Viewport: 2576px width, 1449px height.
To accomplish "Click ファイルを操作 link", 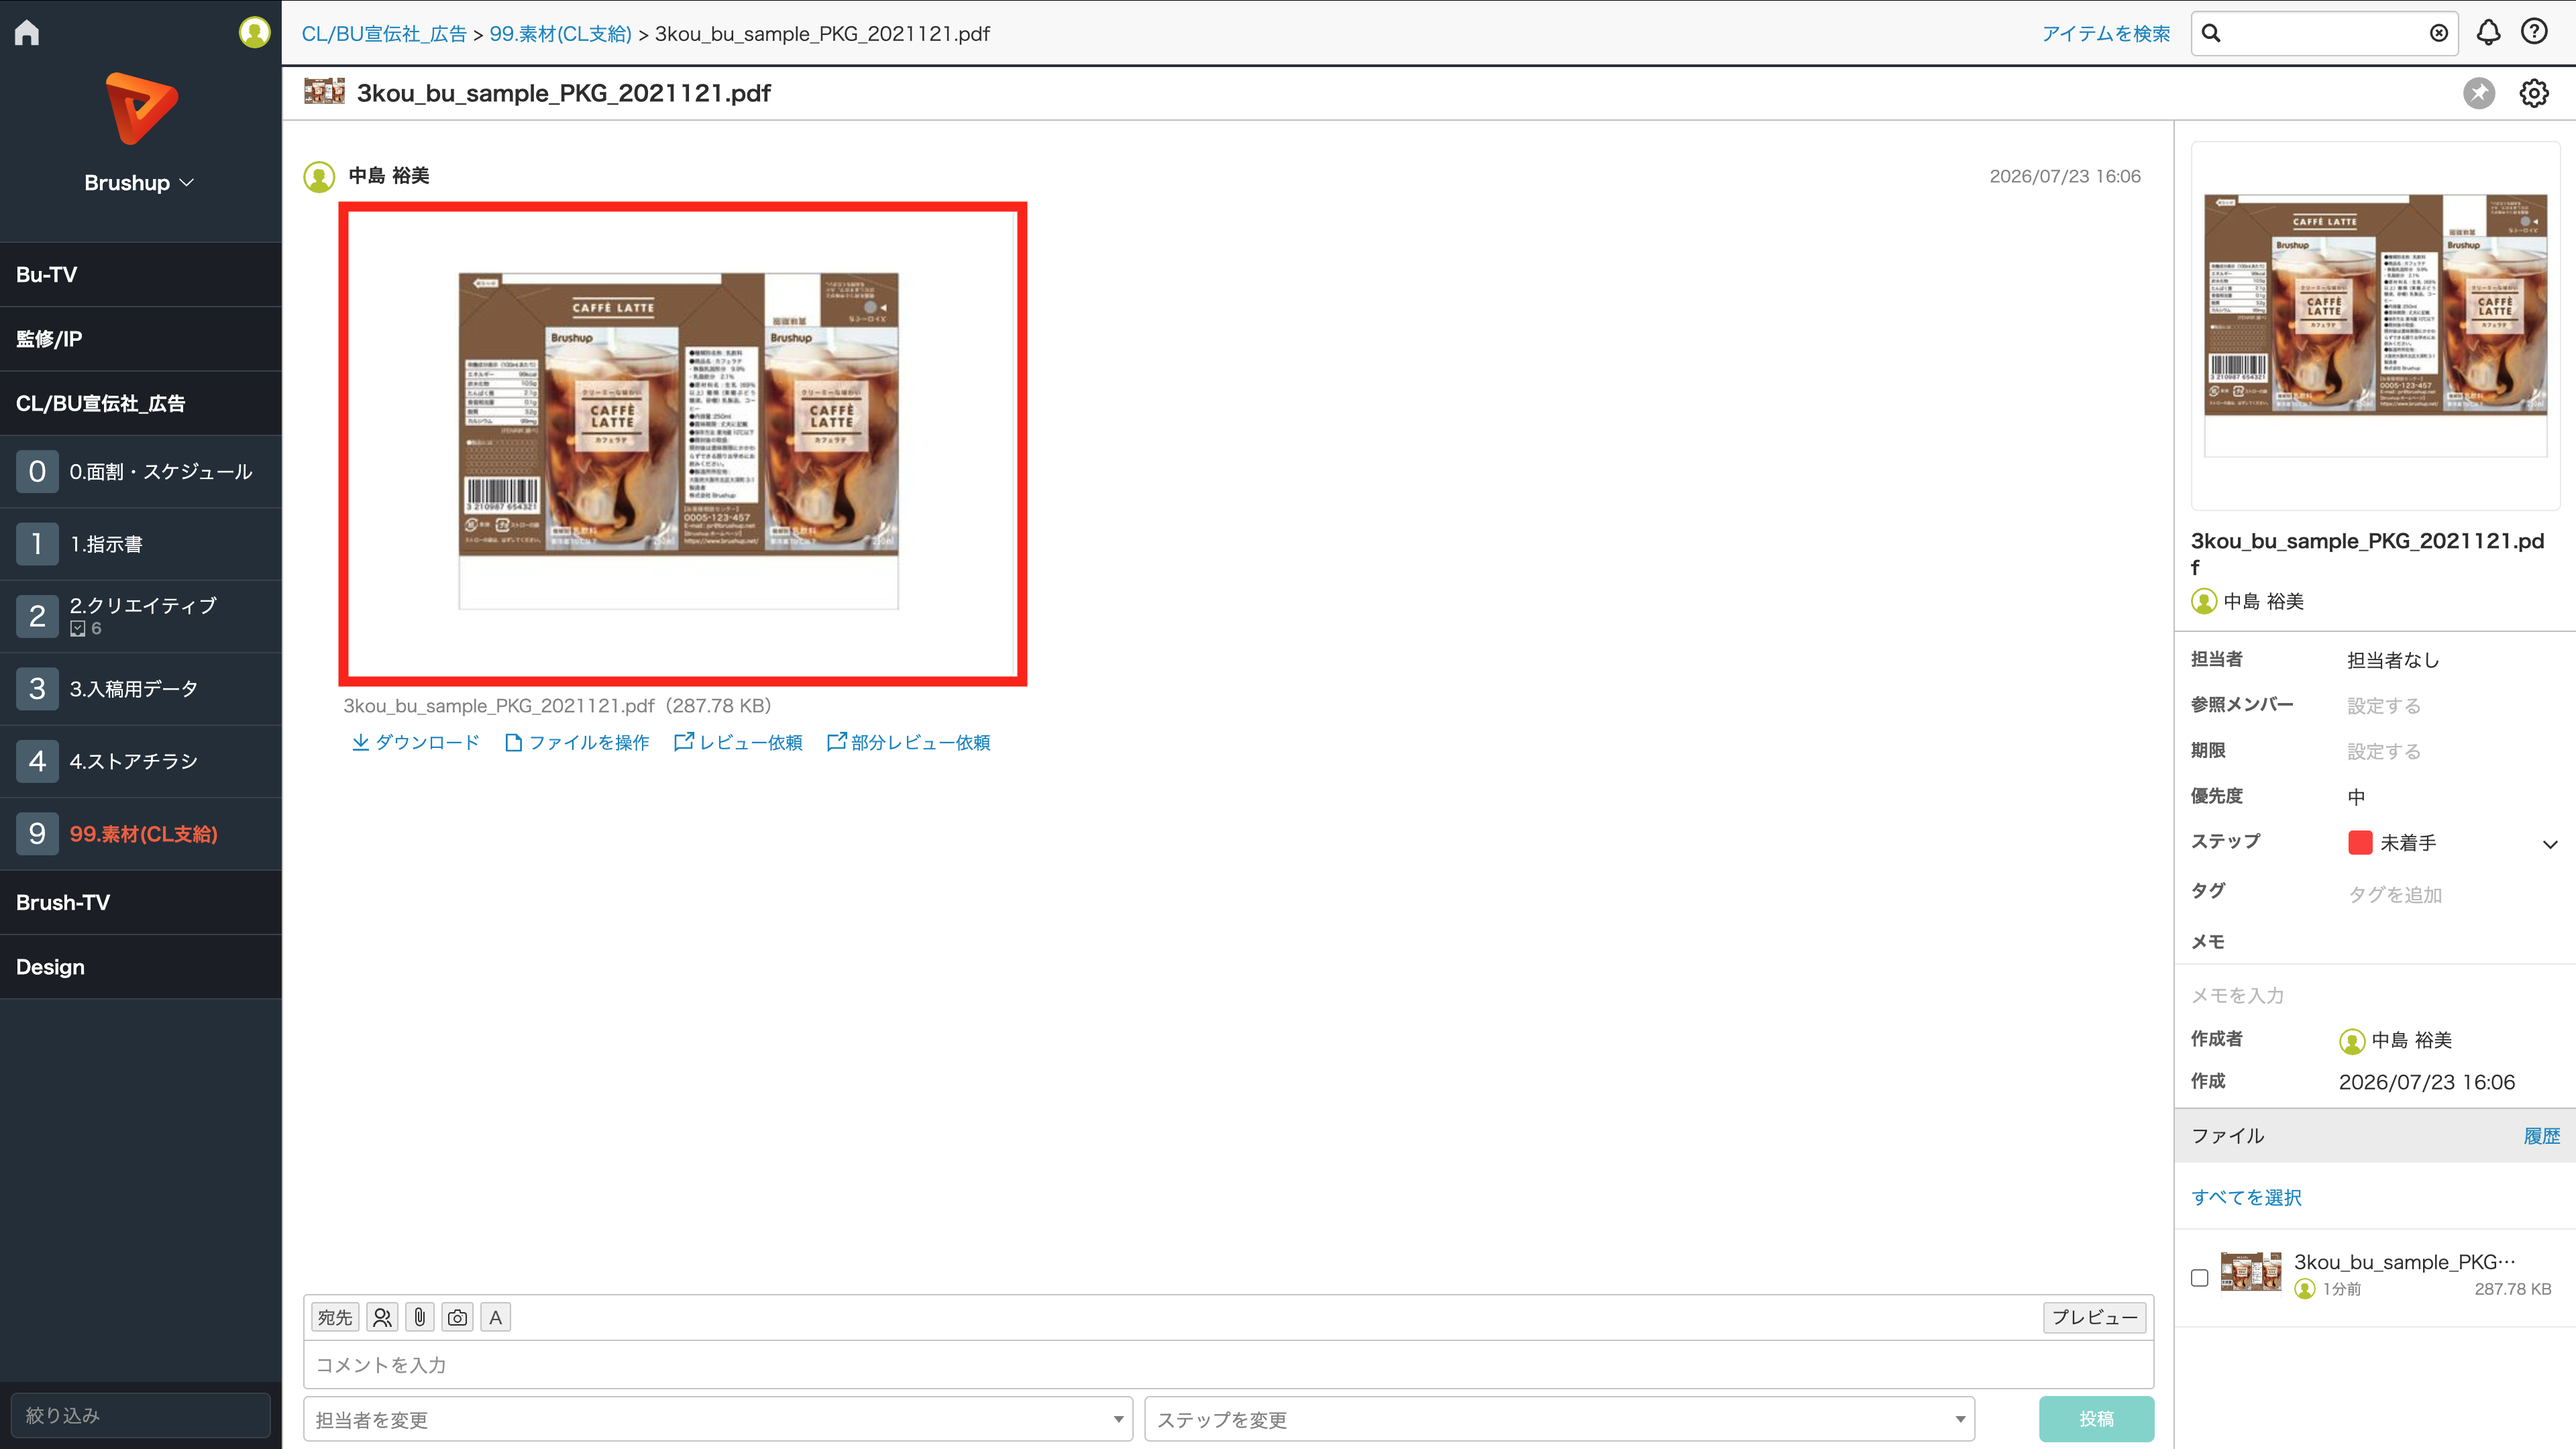I will (578, 742).
